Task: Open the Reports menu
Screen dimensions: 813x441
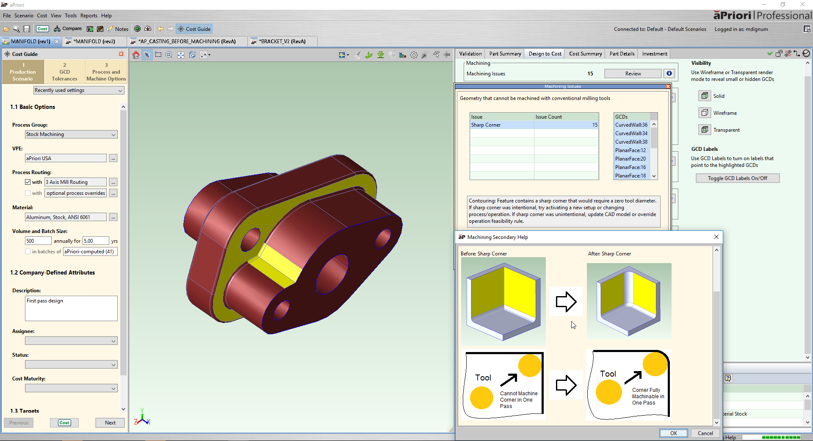Action: pyautogui.click(x=89, y=16)
